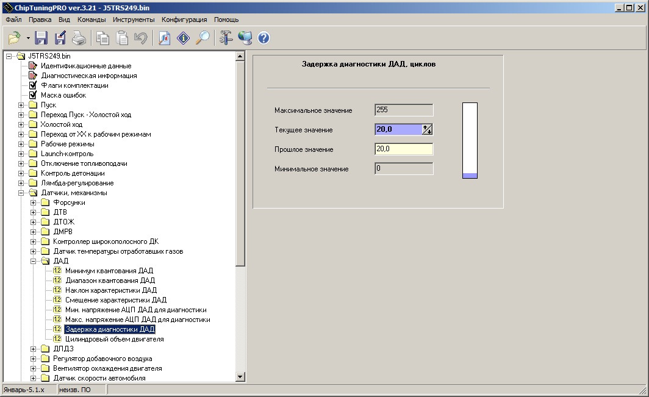Expand the Форсунки folder
649x397 pixels.
pos(34,202)
